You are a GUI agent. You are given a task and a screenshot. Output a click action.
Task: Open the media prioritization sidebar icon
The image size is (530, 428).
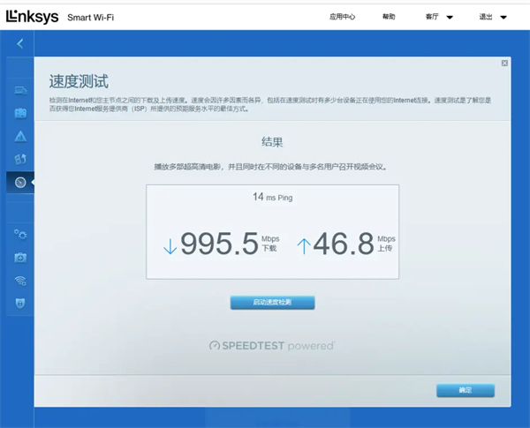pos(20,159)
